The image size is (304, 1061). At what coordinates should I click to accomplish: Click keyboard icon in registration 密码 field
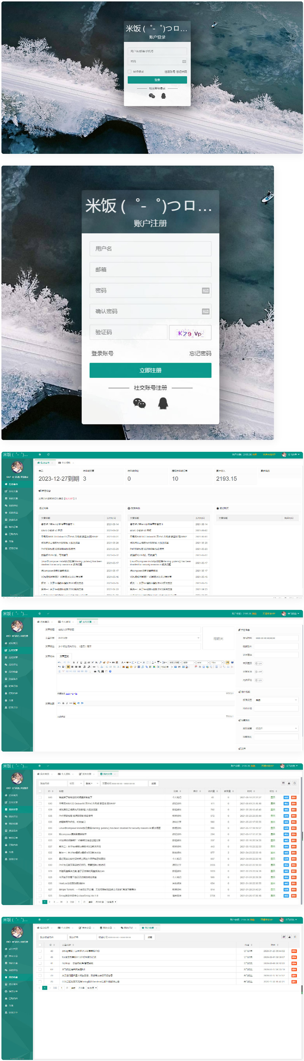(x=206, y=290)
